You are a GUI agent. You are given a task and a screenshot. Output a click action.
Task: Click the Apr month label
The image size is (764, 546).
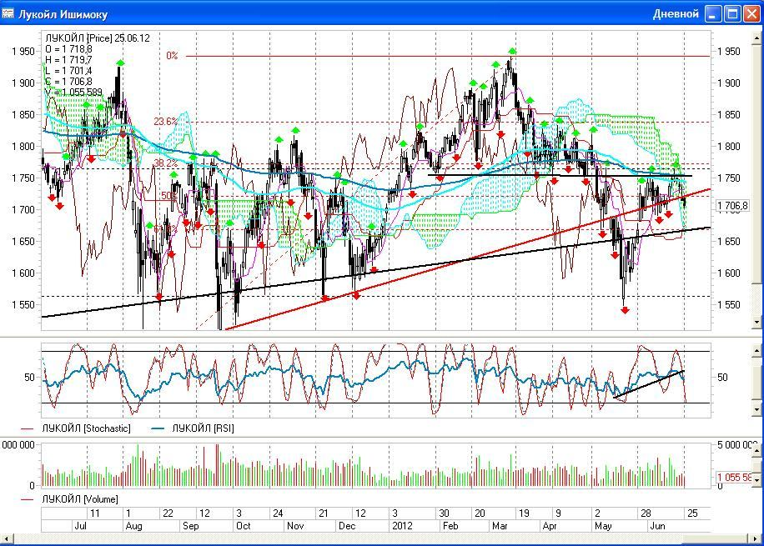550,526
